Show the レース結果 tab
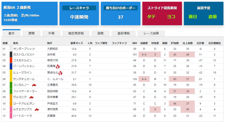 [151, 33]
